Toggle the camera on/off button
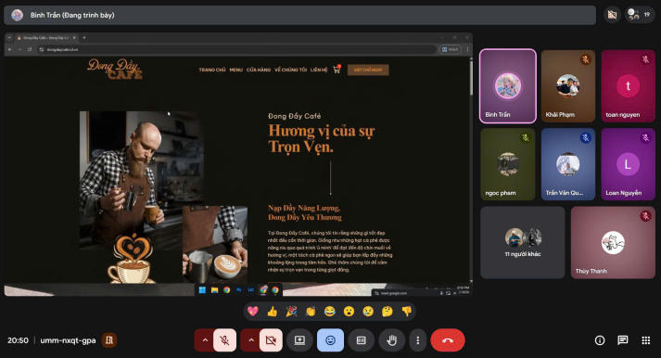The height and width of the screenshot is (358, 661). [x=271, y=340]
